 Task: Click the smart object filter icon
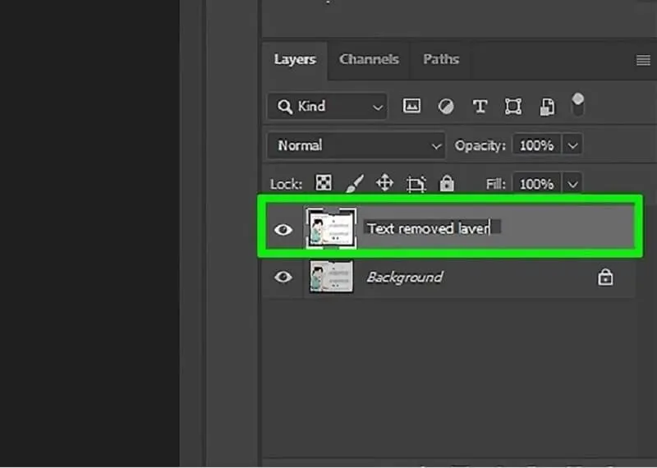(x=547, y=106)
